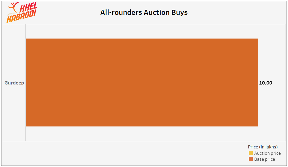This screenshot has height=167, width=288.
Task: Highlight Base price legend label
Action: (x=265, y=159)
